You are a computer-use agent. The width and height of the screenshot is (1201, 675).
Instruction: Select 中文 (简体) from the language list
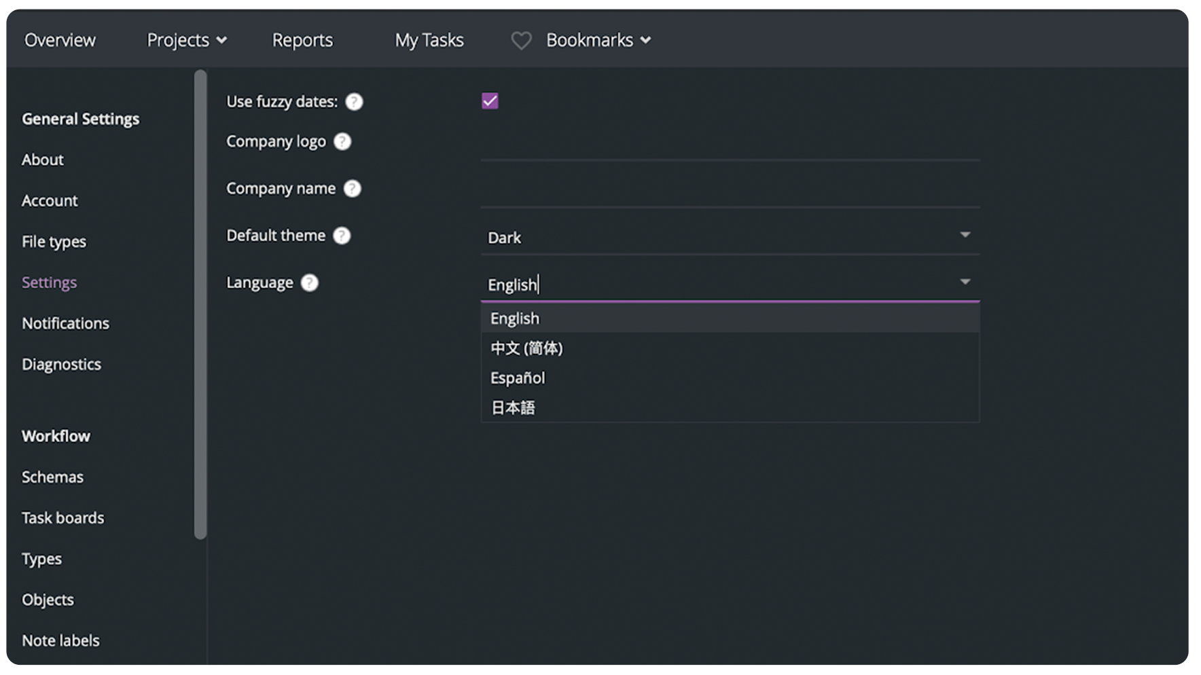[730, 348]
